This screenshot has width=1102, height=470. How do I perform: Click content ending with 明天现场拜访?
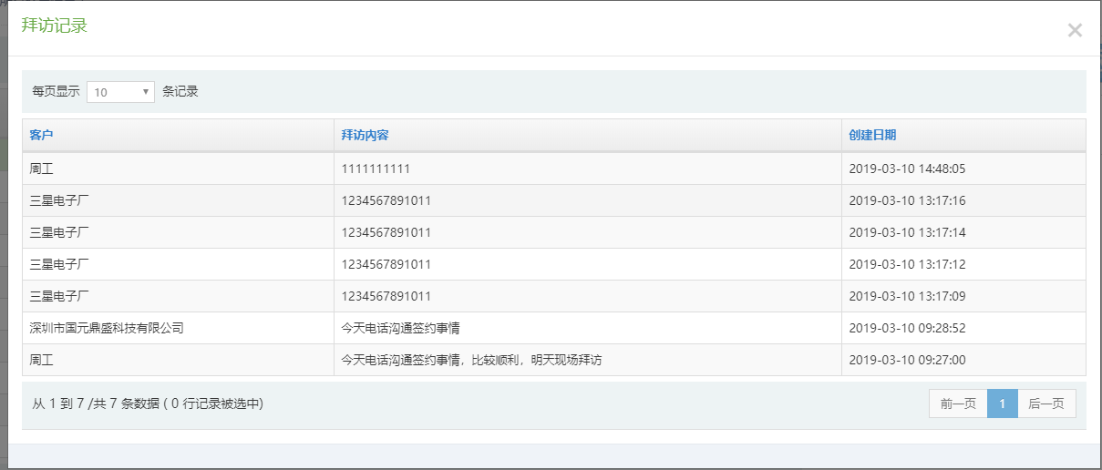tap(471, 360)
